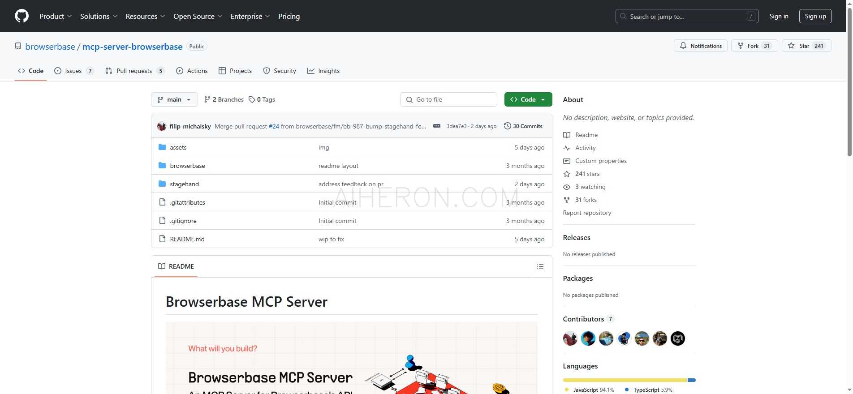Click the Sign up button

coord(815,16)
